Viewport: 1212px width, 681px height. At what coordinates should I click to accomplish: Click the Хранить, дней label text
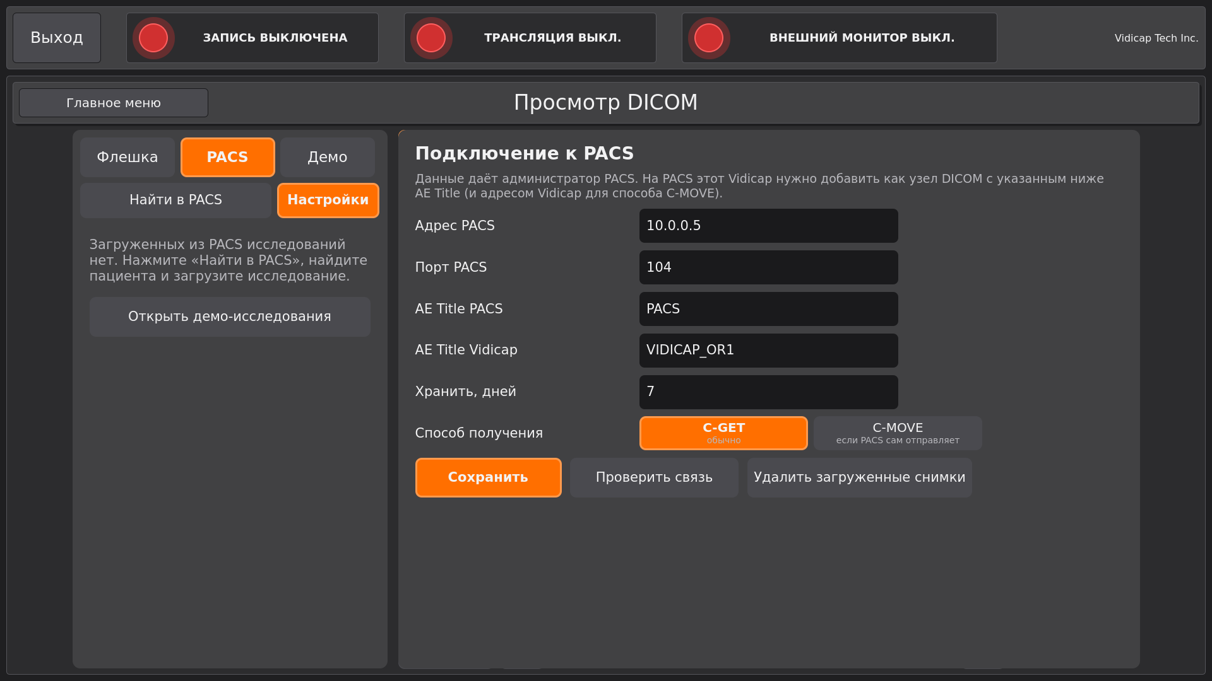click(x=466, y=392)
